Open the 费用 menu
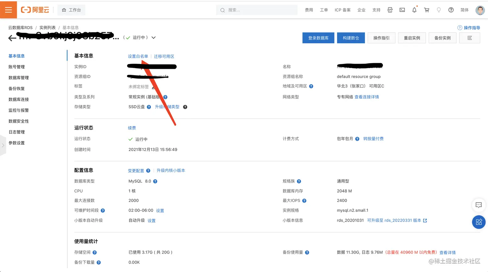The image size is (488, 272). [309, 10]
